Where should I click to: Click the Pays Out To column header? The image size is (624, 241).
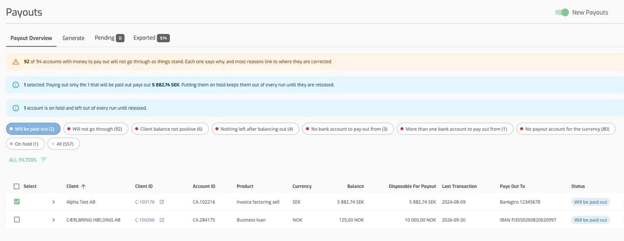tap(512, 186)
